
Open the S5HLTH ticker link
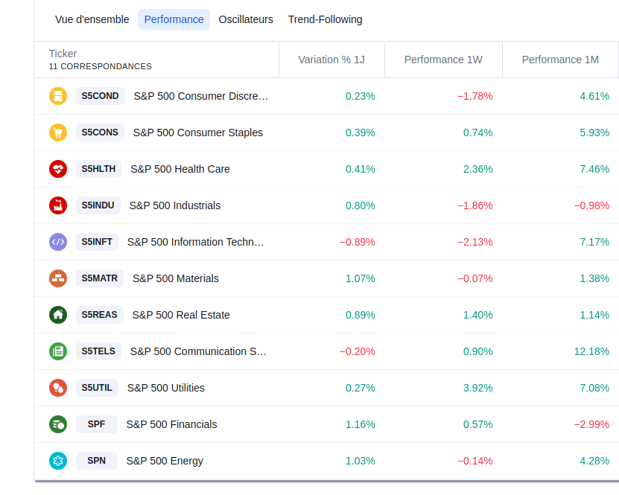[98, 169]
